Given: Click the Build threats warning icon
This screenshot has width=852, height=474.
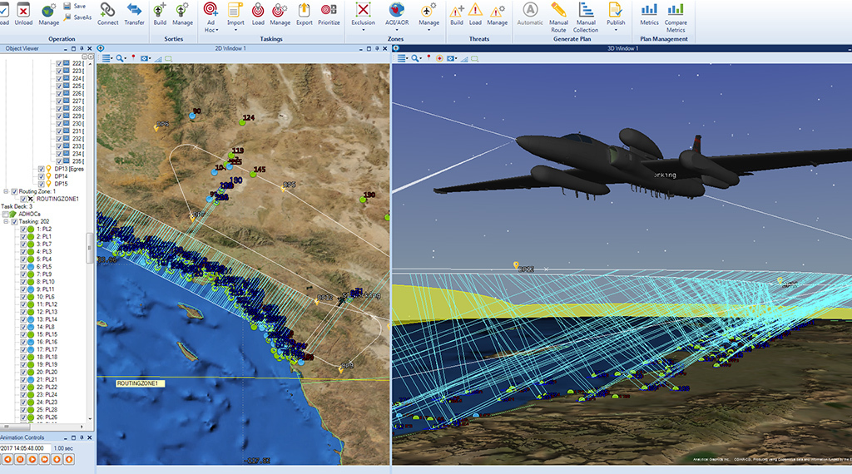Looking at the screenshot, I should coord(457,10).
